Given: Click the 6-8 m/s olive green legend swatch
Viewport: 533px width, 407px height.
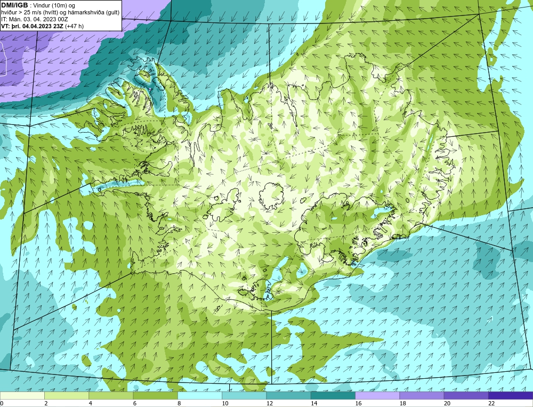Looking at the screenshot, I should click(155, 395).
